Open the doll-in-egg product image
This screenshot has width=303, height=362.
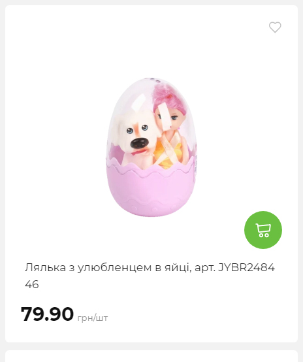[151, 147]
